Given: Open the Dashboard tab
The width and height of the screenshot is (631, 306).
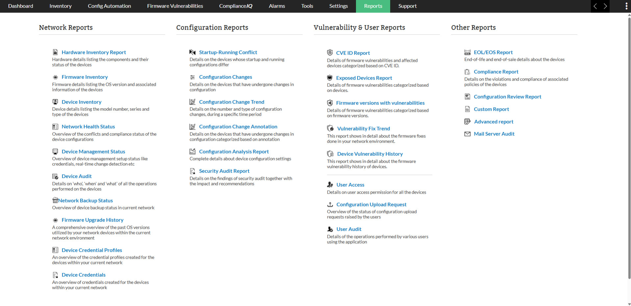Looking at the screenshot, I should pyautogui.click(x=21, y=6).
